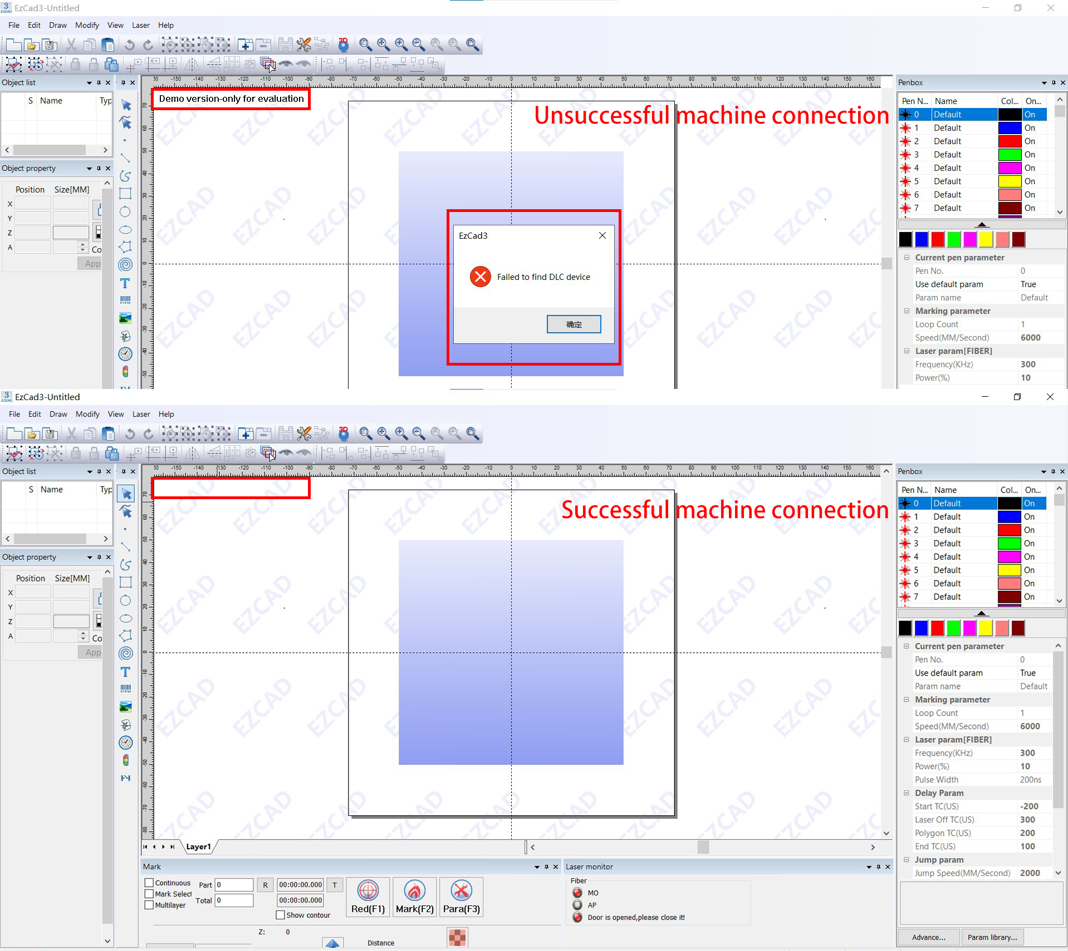Click Paste icon in top window toolbar
Image resolution: width=1068 pixels, height=951 pixels.
pyautogui.click(x=108, y=45)
